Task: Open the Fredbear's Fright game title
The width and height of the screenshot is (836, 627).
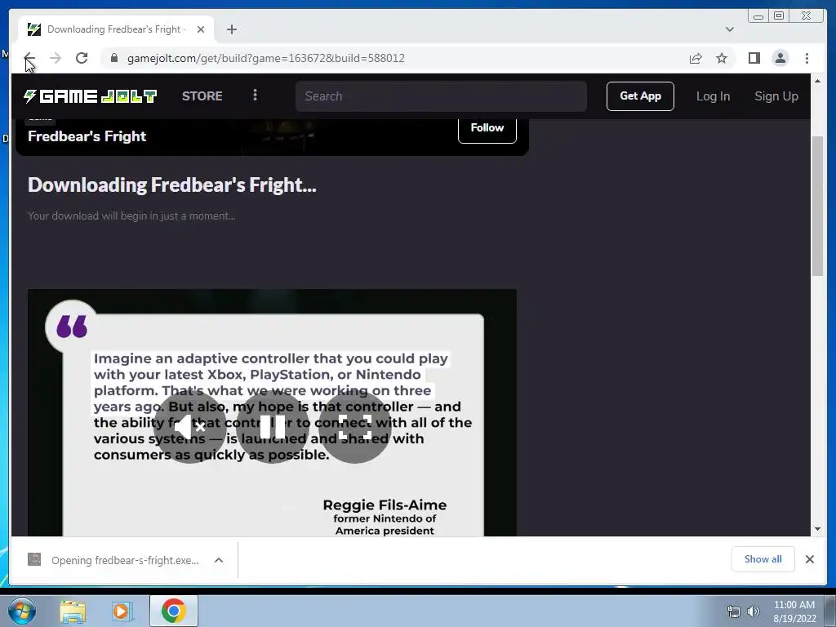Action: pos(87,136)
